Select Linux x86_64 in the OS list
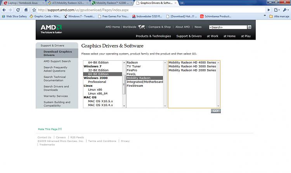Viewport: 291px width, 173px height. point(98,93)
